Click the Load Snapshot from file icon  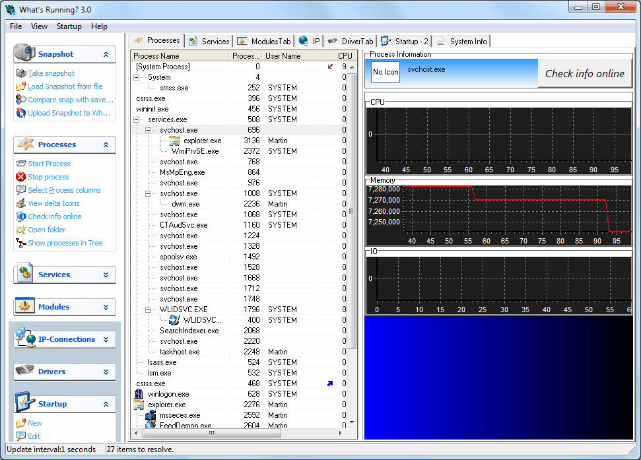click(x=21, y=86)
